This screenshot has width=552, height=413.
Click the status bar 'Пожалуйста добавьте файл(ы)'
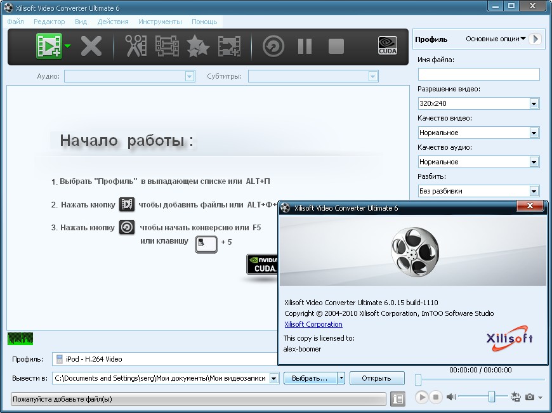coord(199,399)
